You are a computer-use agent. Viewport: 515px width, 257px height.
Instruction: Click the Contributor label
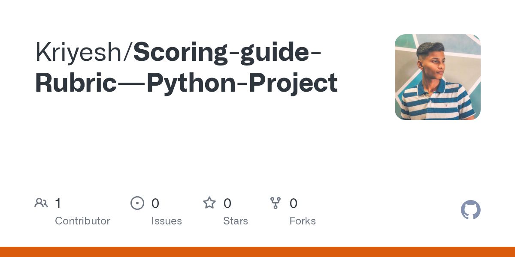click(x=82, y=221)
